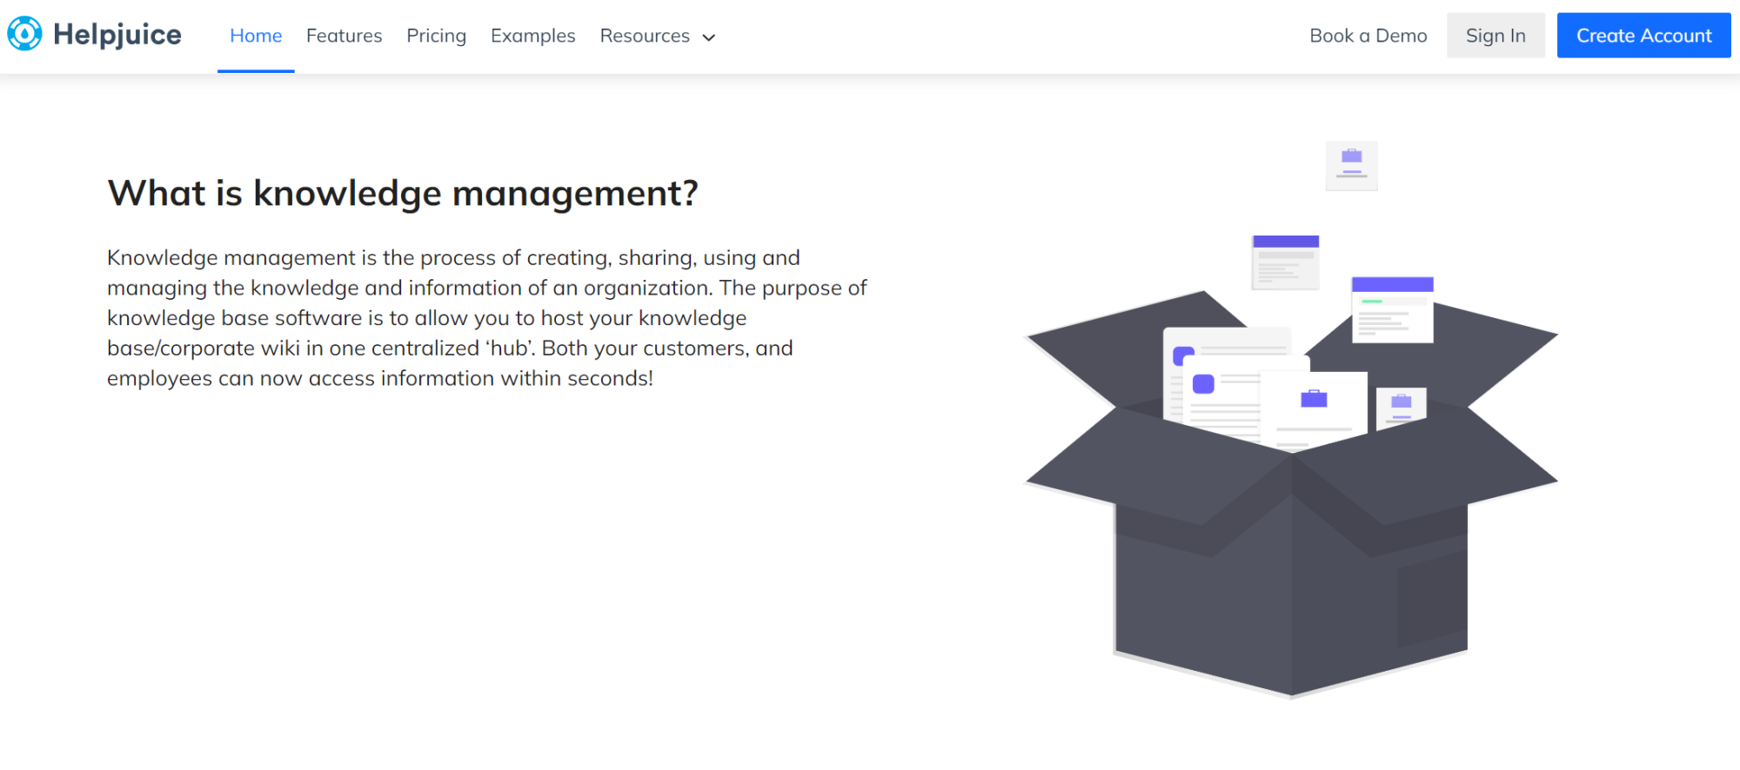Screen dimensions: 1740x770
Task: Click the "What is knowledge management?" heading
Action: point(402,193)
